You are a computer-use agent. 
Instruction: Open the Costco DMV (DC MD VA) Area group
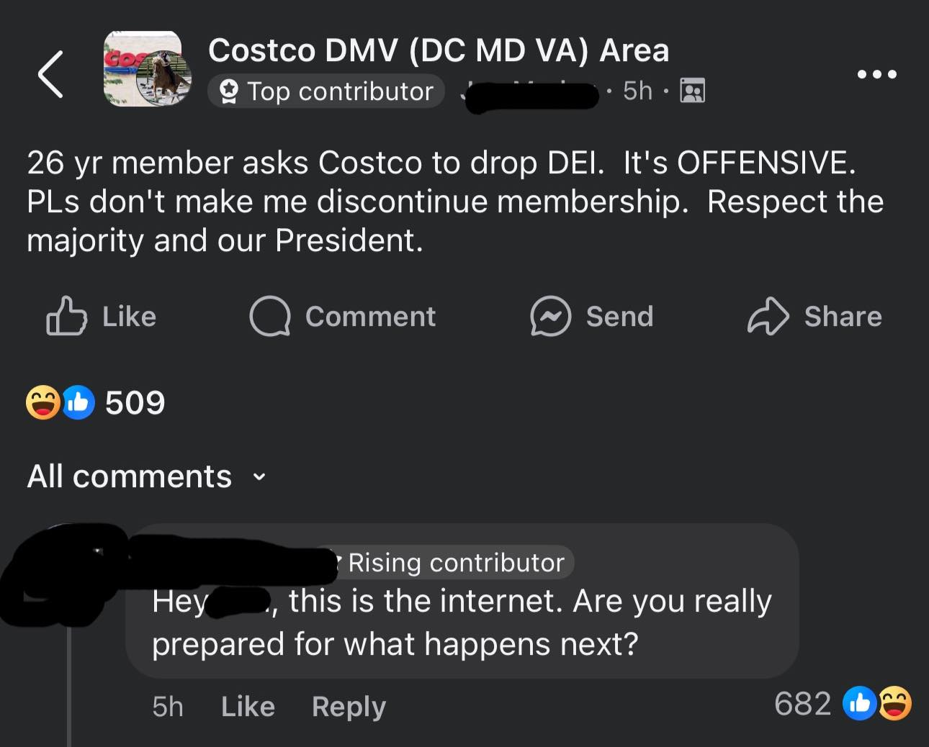[438, 50]
